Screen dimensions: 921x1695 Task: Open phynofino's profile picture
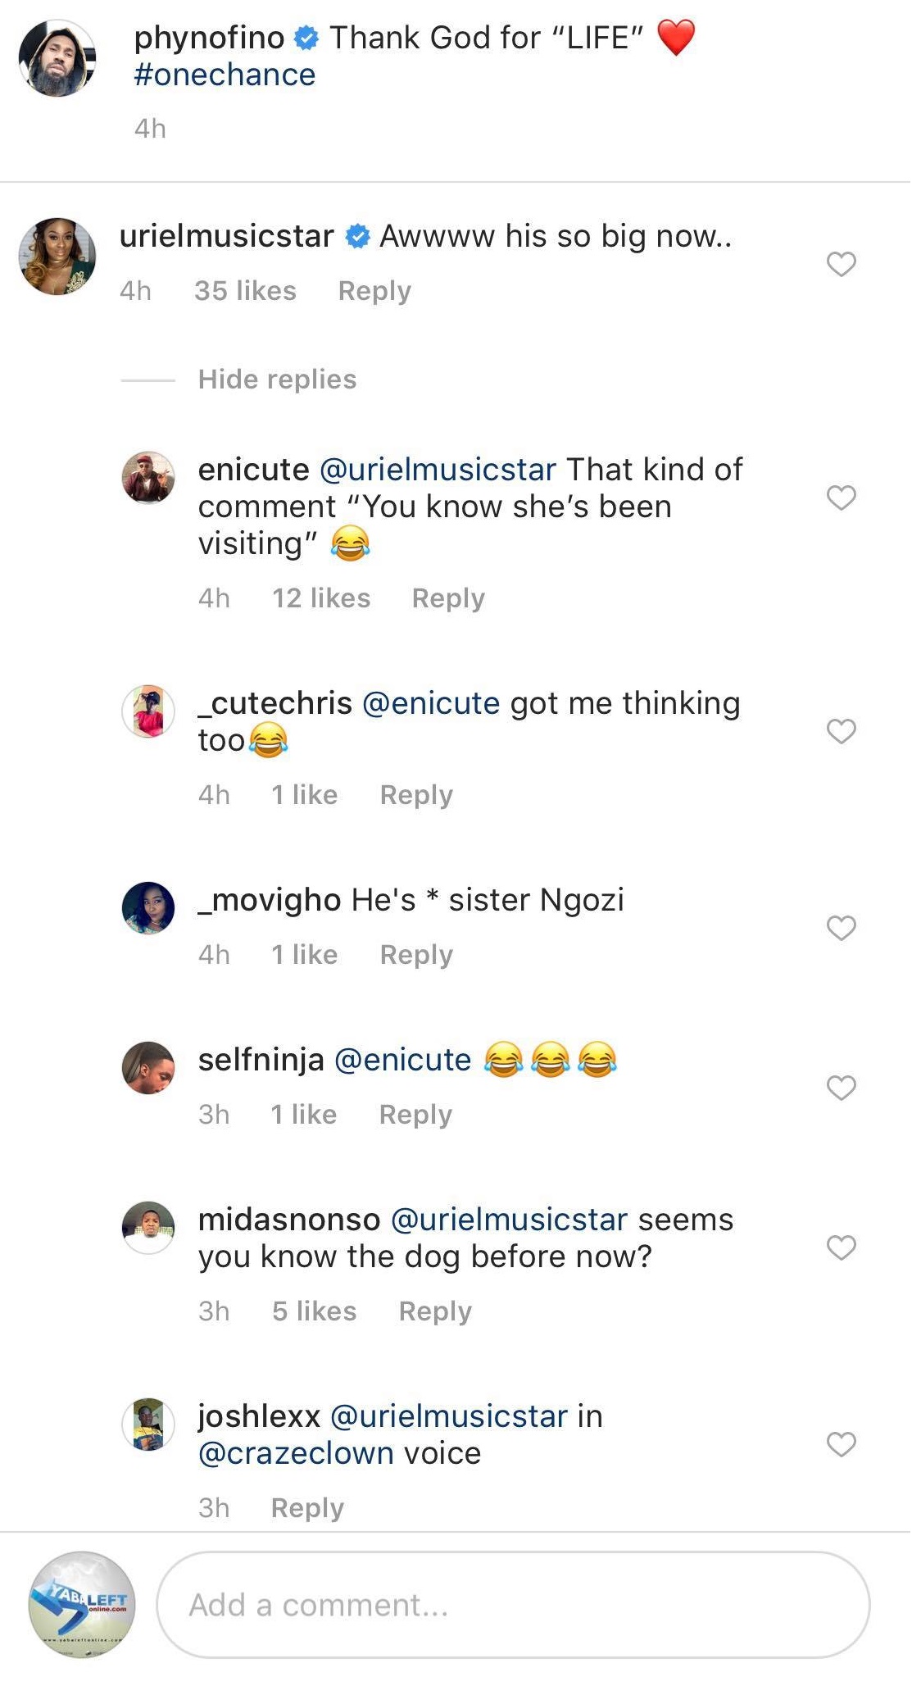point(57,58)
